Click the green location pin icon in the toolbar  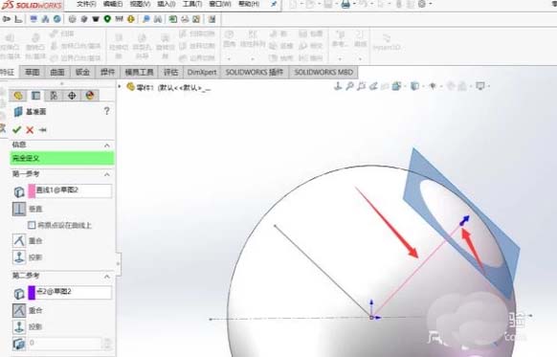click(107, 19)
